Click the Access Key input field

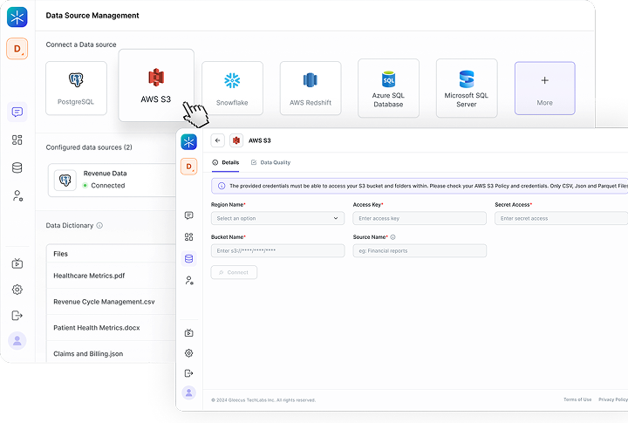click(x=420, y=218)
